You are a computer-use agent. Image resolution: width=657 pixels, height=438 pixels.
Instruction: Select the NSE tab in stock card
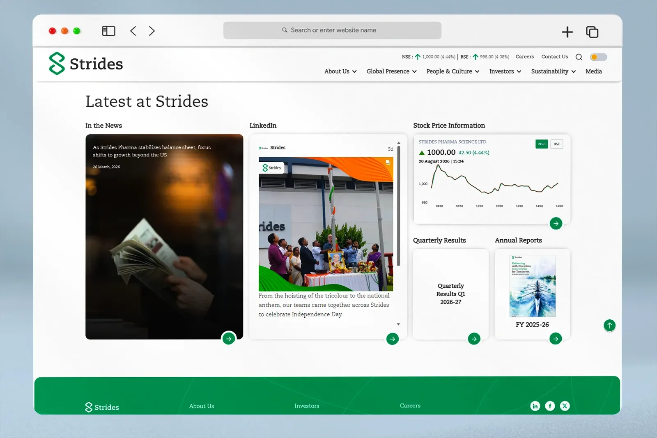pos(542,144)
